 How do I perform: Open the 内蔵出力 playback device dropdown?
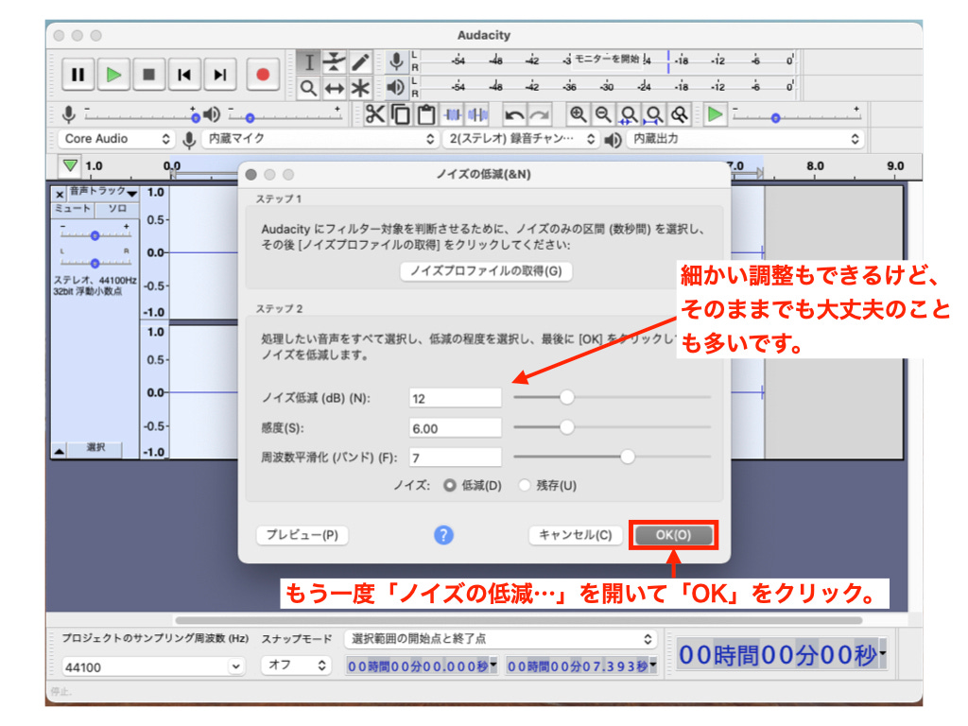pos(745,139)
